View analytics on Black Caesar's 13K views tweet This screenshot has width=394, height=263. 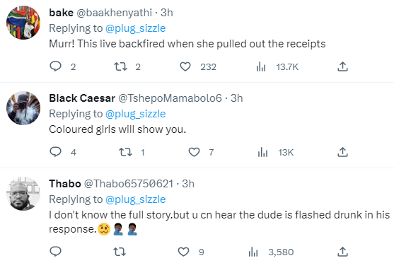point(262,153)
